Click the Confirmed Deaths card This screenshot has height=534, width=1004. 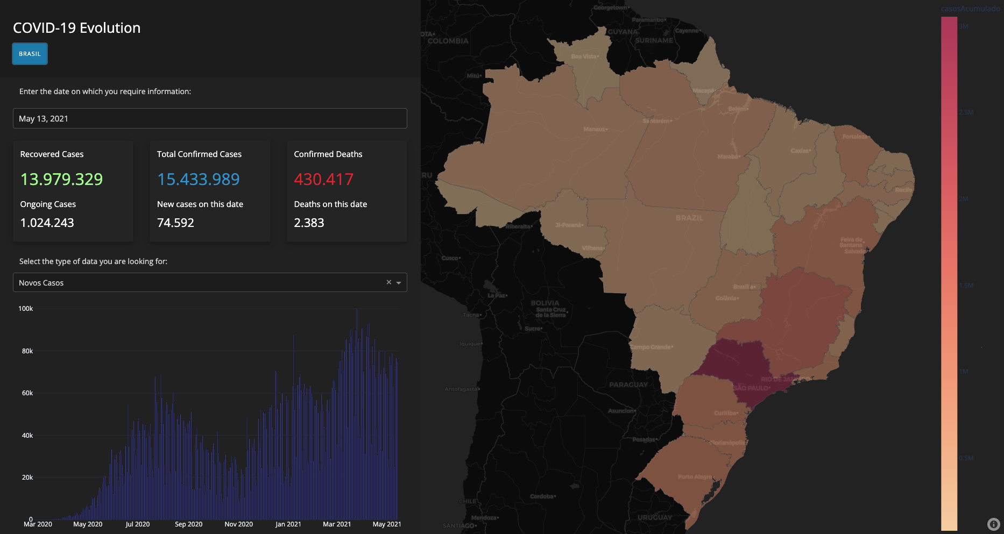347,191
